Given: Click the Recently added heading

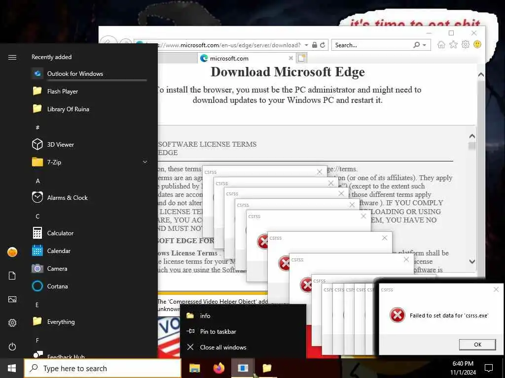Looking at the screenshot, I should (51, 57).
